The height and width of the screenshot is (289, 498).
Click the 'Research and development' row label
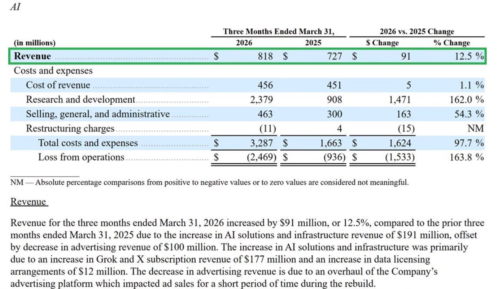pos(81,100)
